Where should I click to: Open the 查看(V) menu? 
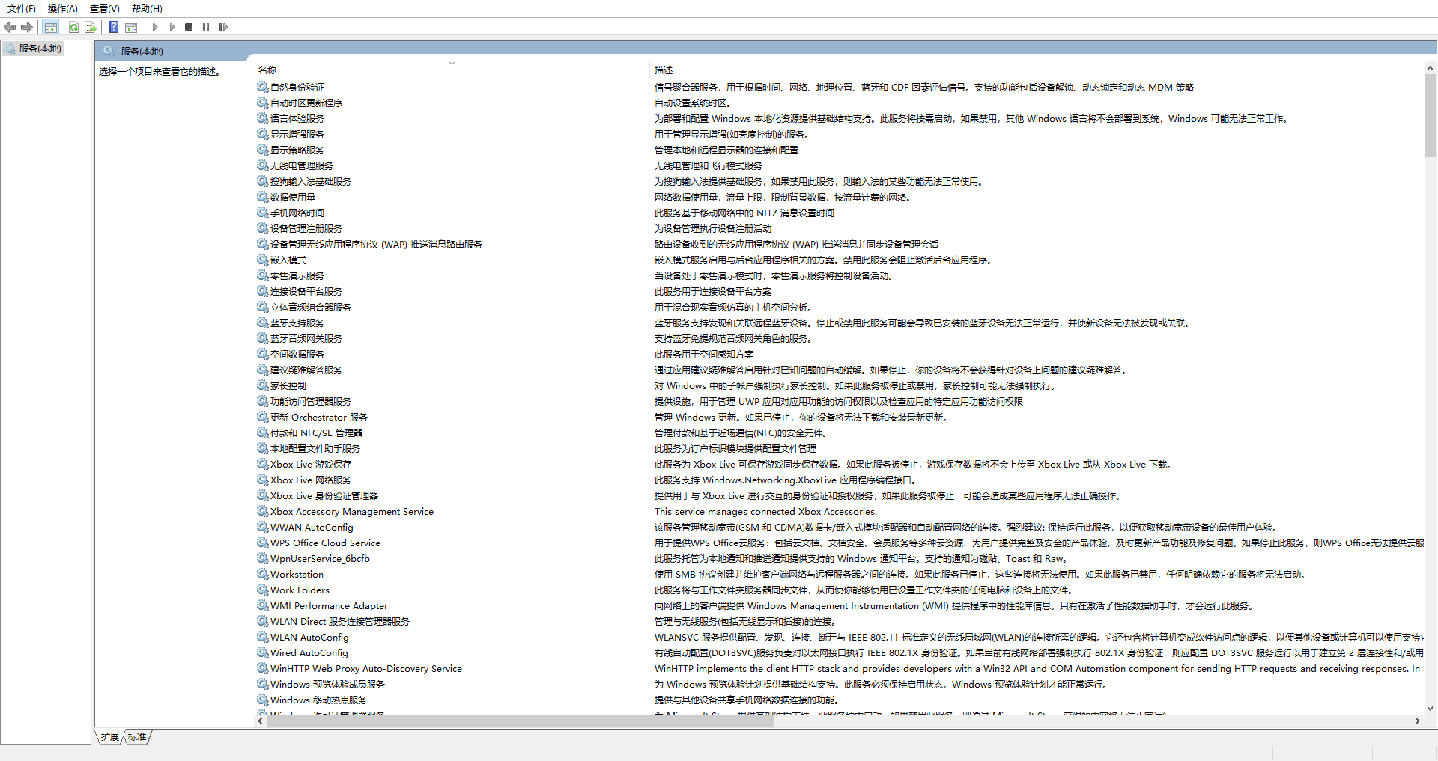click(x=104, y=9)
